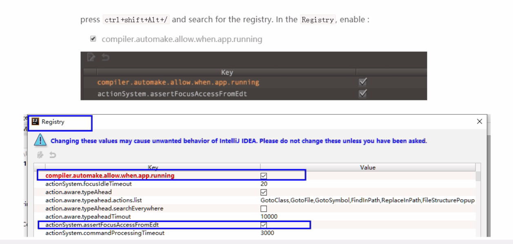The height and width of the screenshot is (244, 513).
Task: Click the revert arrow icon in dark panel
Action: (105, 58)
